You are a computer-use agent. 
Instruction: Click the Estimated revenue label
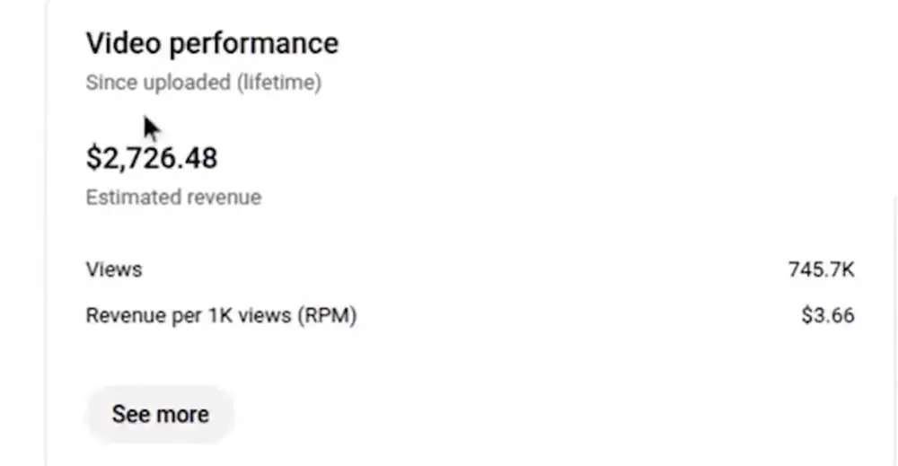coord(173,198)
